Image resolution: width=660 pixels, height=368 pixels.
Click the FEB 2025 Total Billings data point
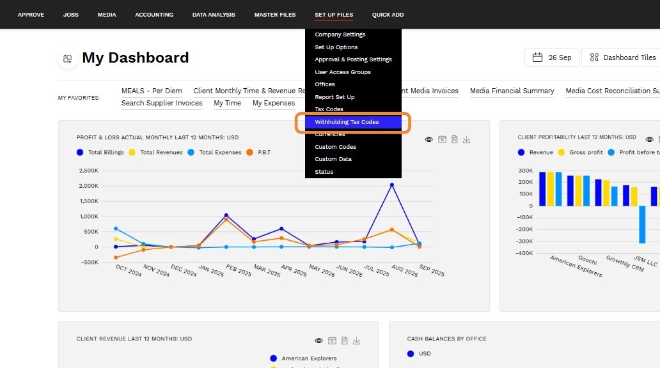(226, 215)
